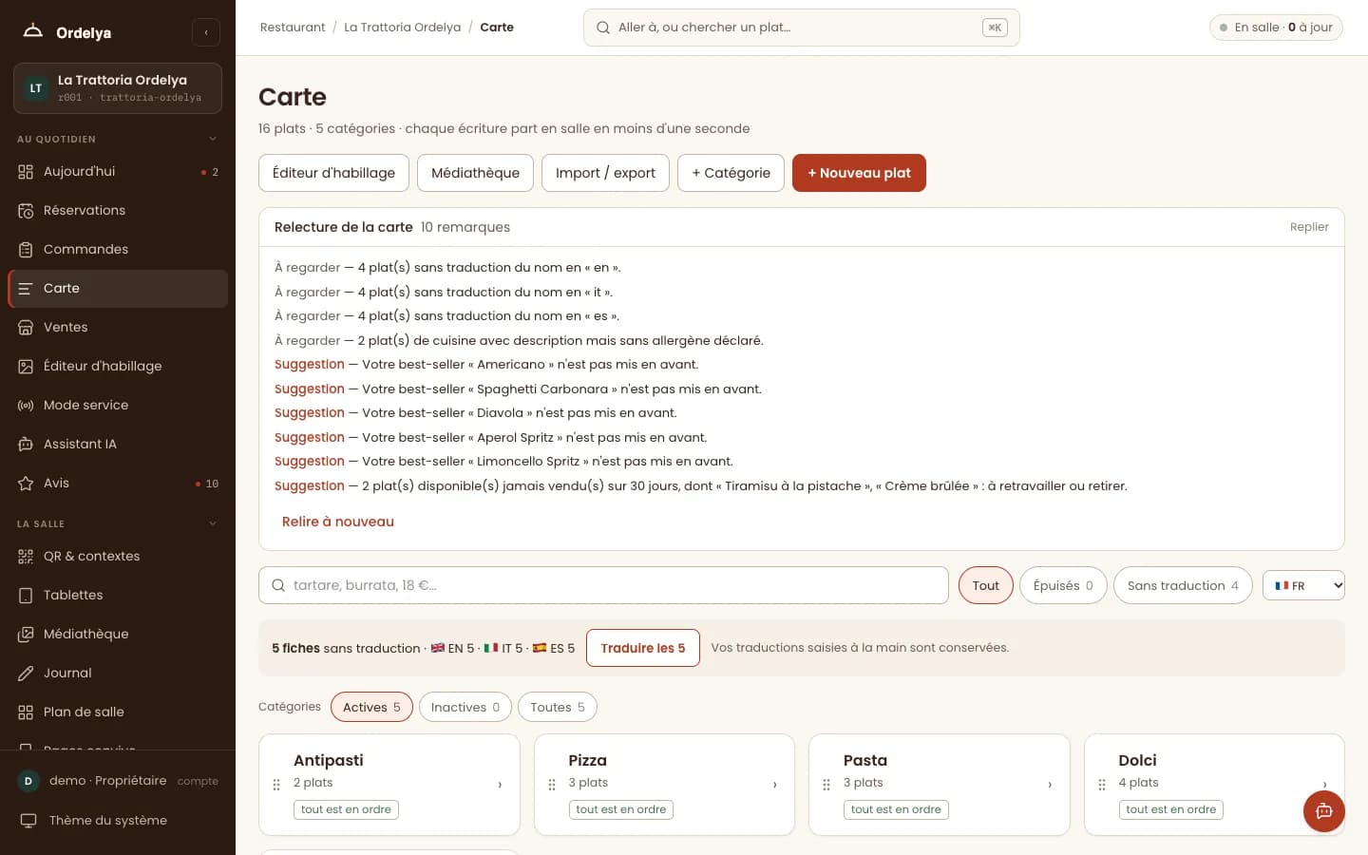Show Actives categories

(371, 707)
